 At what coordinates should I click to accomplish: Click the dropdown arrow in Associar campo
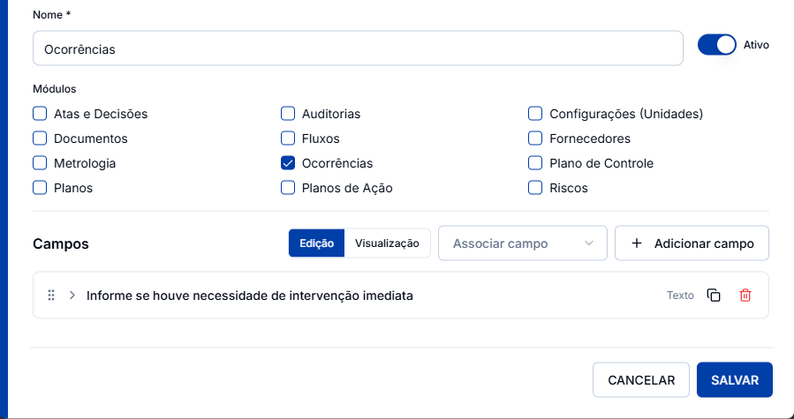tap(588, 243)
